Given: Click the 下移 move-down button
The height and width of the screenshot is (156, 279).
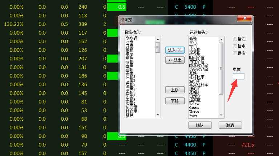Looking at the screenshot, I should click(174, 101).
